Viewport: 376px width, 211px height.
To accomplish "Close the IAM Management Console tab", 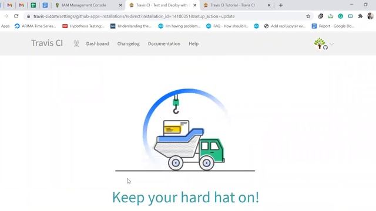I will coord(120,5).
